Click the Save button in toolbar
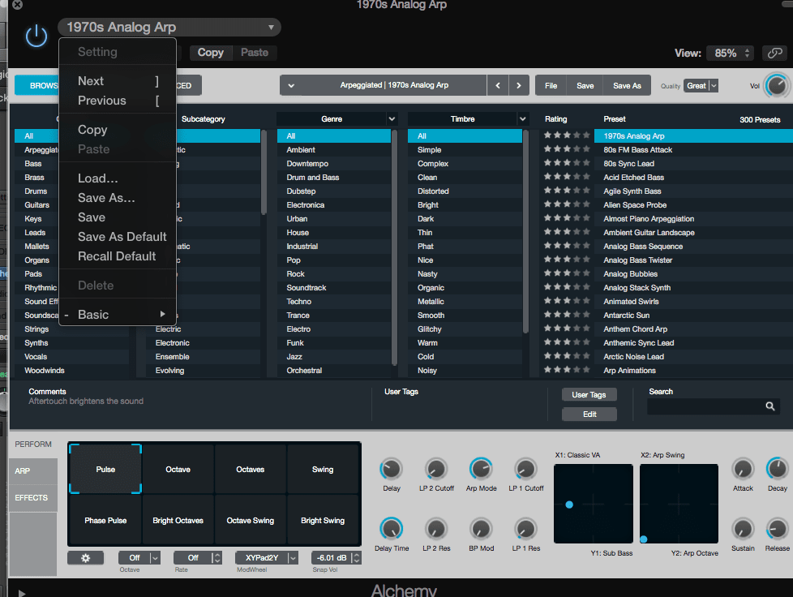The width and height of the screenshot is (793, 597). coord(585,85)
